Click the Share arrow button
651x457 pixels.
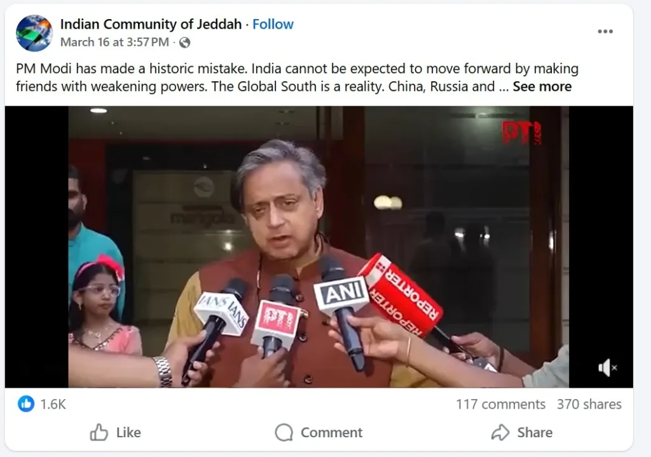click(522, 432)
